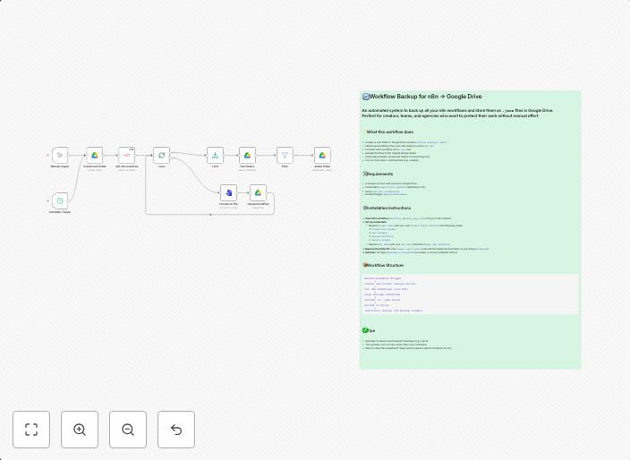Open the Upload workflow Google Drive node

[x=258, y=192]
